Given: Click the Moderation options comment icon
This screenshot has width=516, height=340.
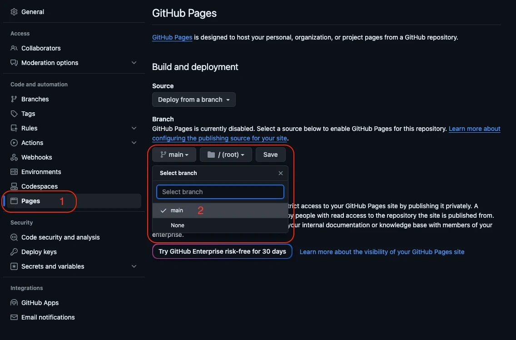Looking at the screenshot, I should coord(14,63).
